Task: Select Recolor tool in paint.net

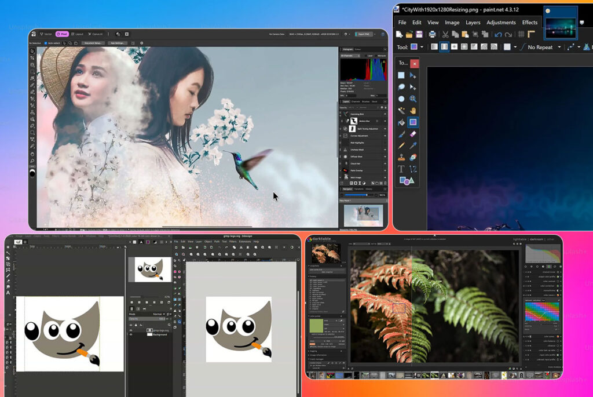Action: pyautogui.click(x=413, y=157)
